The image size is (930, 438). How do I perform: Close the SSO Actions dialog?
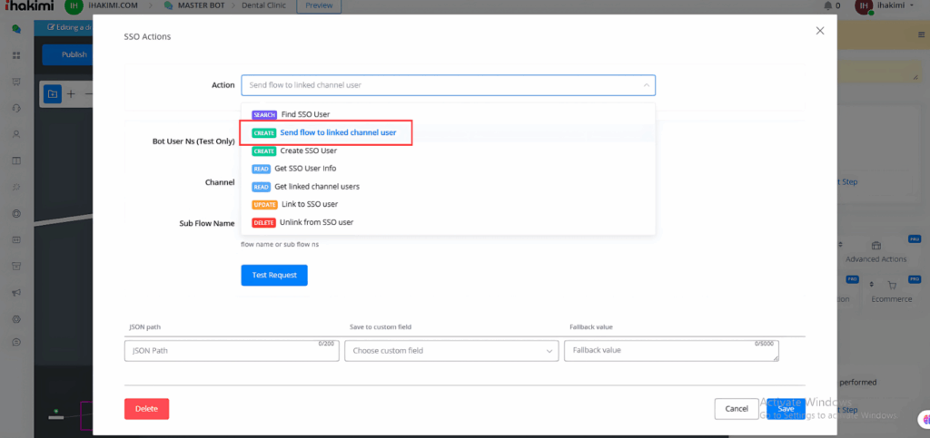pyautogui.click(x=819, y=31)
